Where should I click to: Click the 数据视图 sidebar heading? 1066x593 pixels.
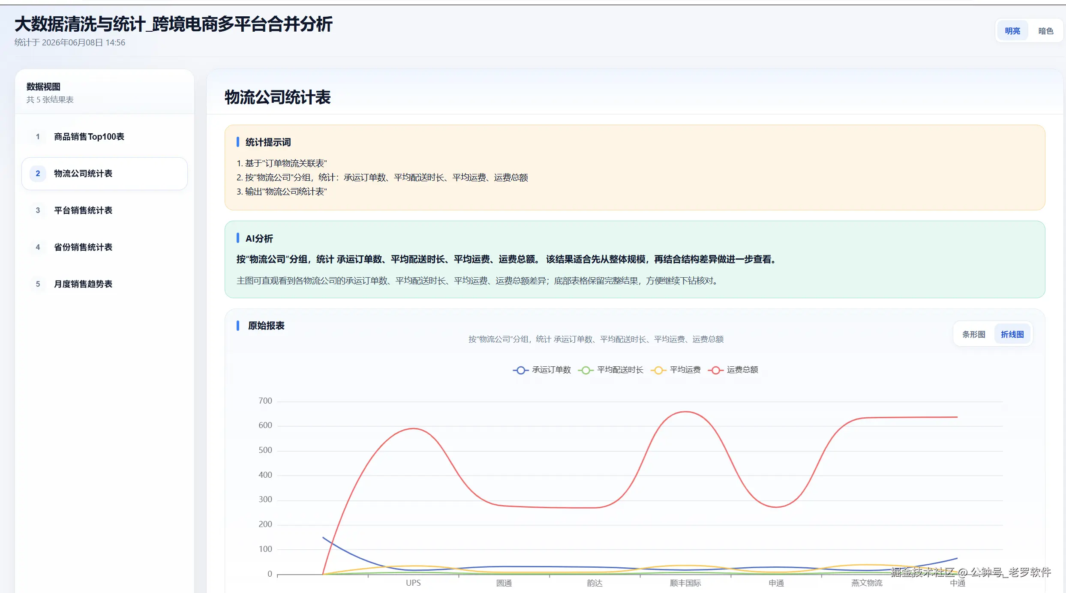[x=43, y=87]
